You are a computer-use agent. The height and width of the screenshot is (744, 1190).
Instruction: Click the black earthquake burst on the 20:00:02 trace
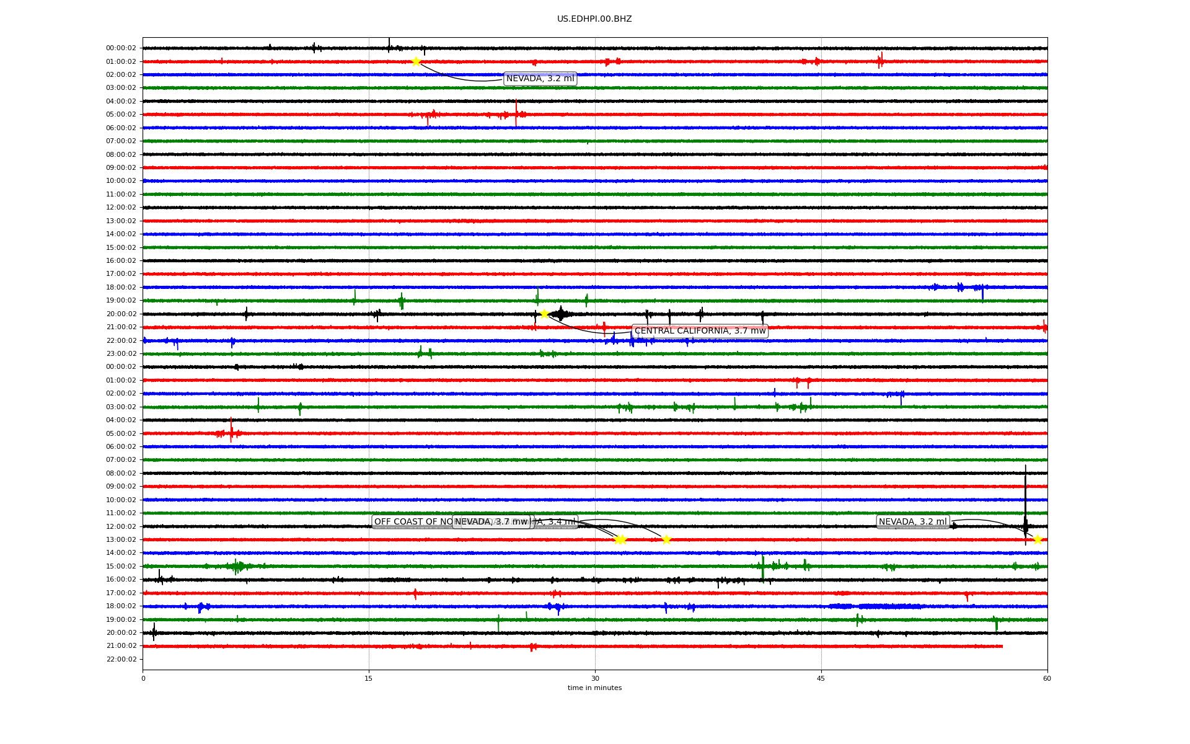[560, 314]
